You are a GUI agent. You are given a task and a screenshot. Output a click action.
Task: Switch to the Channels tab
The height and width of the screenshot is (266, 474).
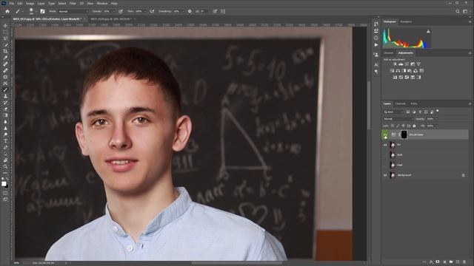coord(401,103)
